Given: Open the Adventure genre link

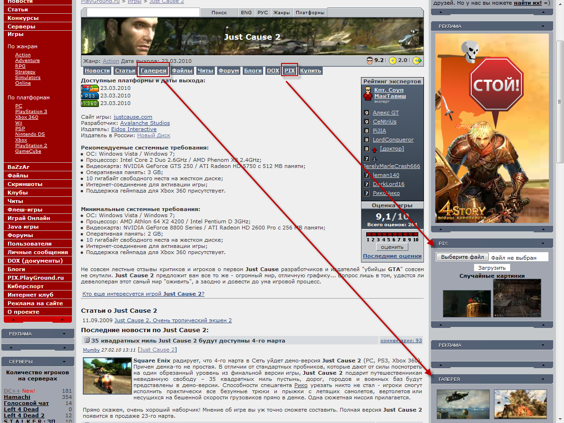Looking at the screenshot, I should [27, 61].
